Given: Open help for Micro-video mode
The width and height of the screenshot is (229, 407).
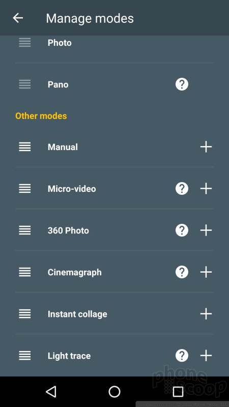Looking at the screenshot, I should [x=182, y=188].
